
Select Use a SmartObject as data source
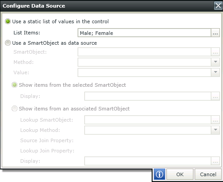(8, 43)
